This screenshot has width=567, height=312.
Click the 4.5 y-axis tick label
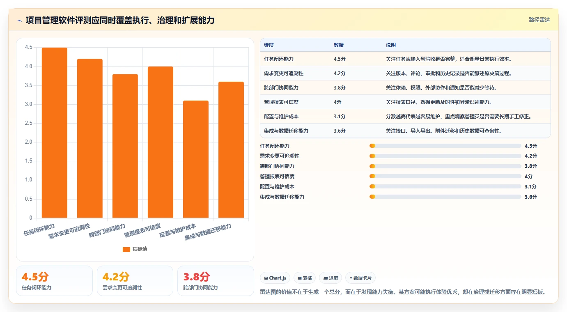click(x=28, y=48)
